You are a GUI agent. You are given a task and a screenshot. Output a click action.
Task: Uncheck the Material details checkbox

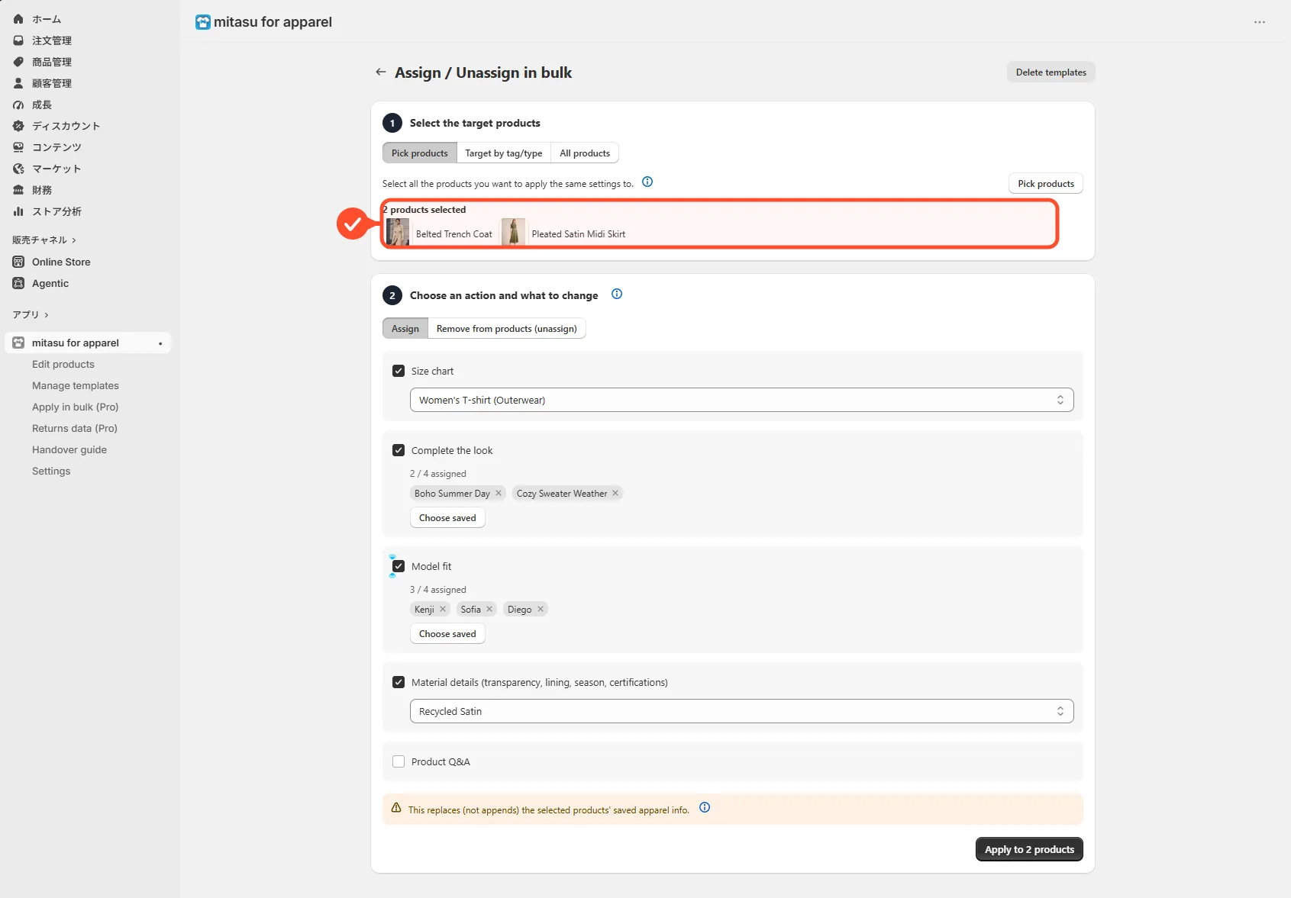399,682
